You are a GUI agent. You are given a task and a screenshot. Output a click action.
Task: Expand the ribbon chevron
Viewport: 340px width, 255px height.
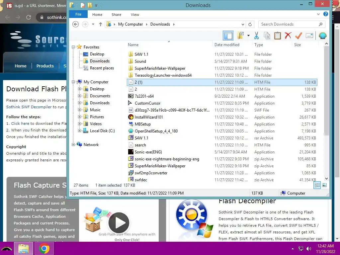pyautogui.click(x=318, y=14)
